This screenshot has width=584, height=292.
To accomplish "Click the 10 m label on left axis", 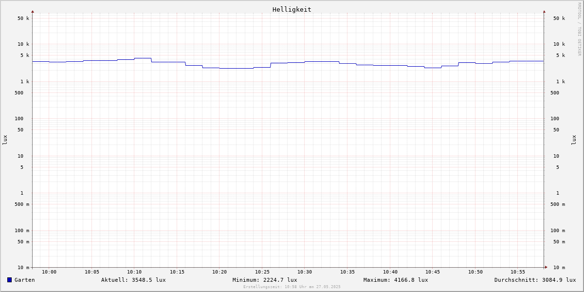I will [23, 268].
